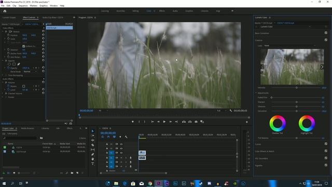Switch to the Lumetri Scopes tab
Viewport: 332px width, 187px height.
click(x=9, y=18)
